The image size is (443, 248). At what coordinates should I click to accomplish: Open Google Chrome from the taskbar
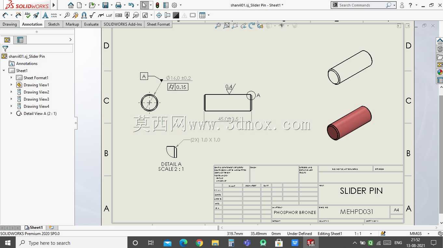[x=199, y=243]
